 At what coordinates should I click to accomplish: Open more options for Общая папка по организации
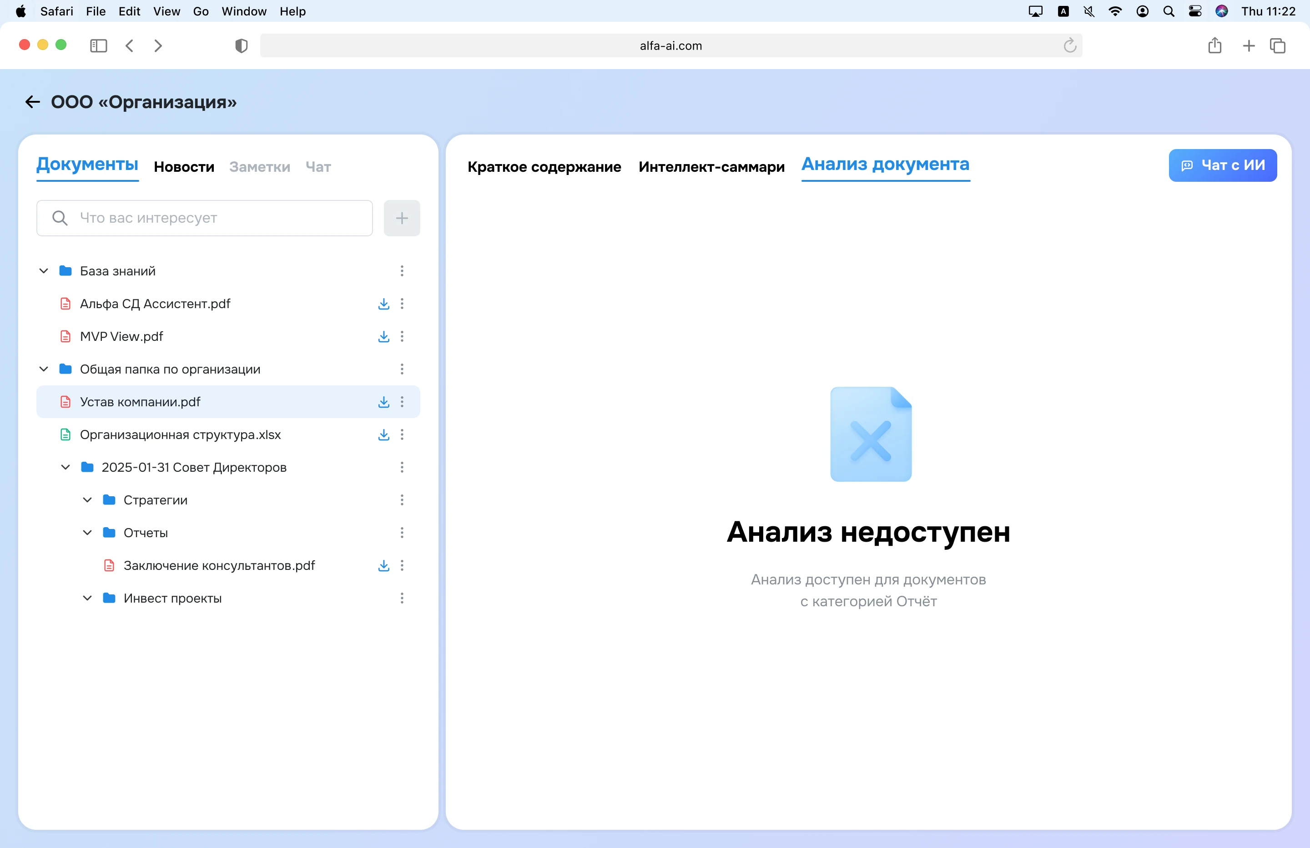point(402,369)
